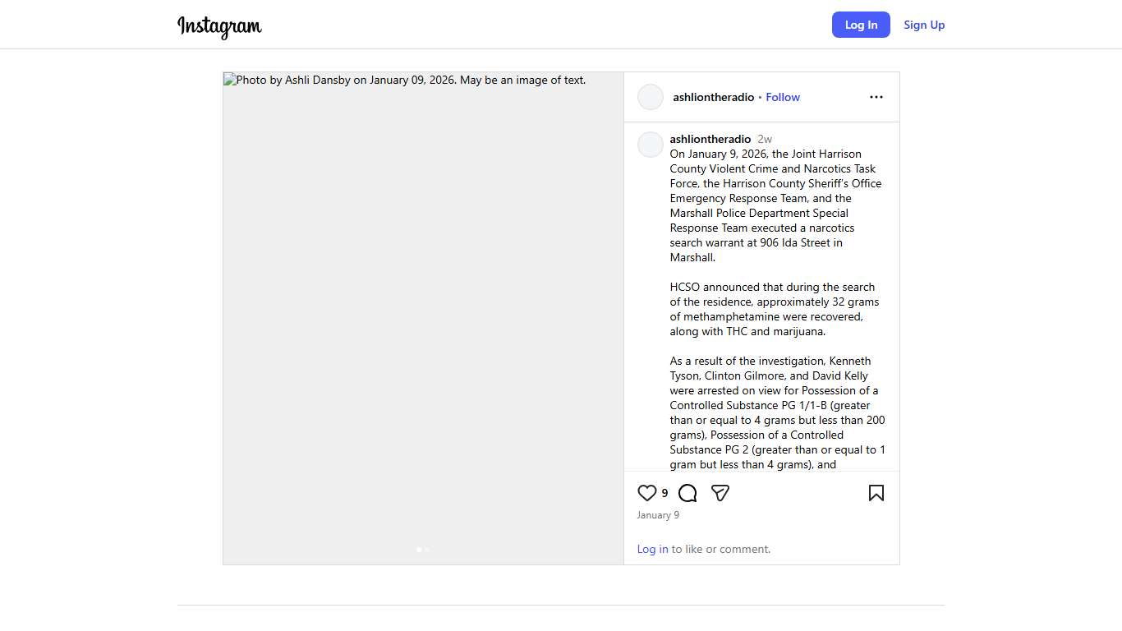Switch to the second carousel indicator dot
1122x631 pixels.
tap(427, 550)
